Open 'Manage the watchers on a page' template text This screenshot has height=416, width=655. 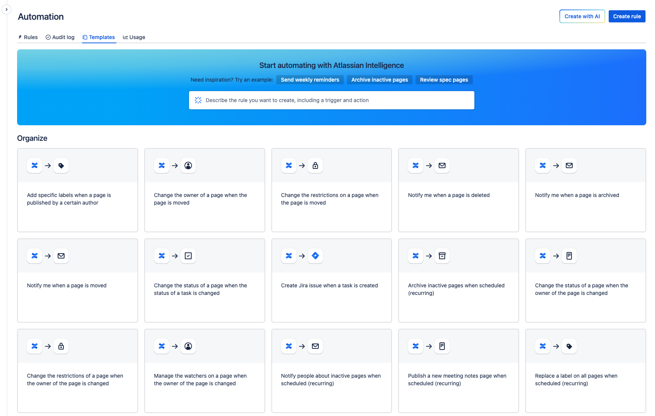click(200, 380)
